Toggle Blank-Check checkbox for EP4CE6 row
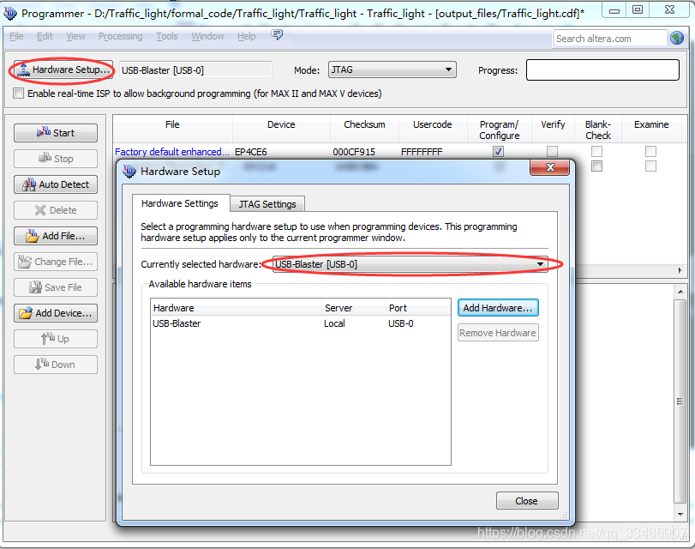Viewport: 695px width, 549px height. [597, 151]
